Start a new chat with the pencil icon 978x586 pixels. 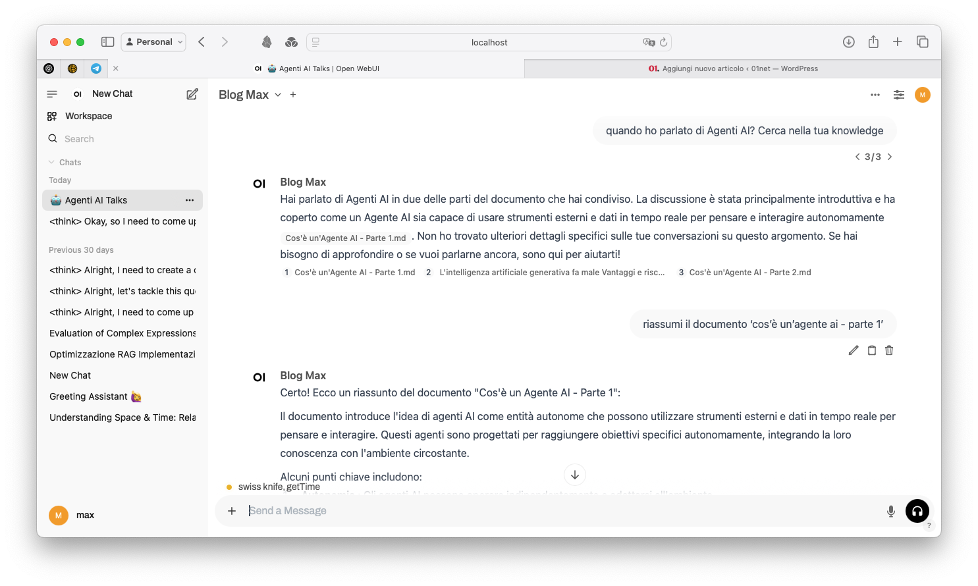tap(192, 94)
